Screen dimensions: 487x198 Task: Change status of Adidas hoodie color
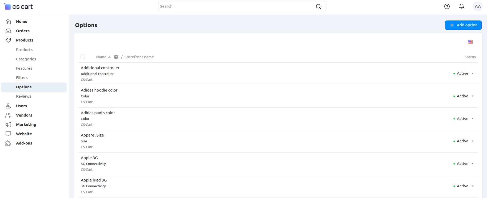click(464, 96)
